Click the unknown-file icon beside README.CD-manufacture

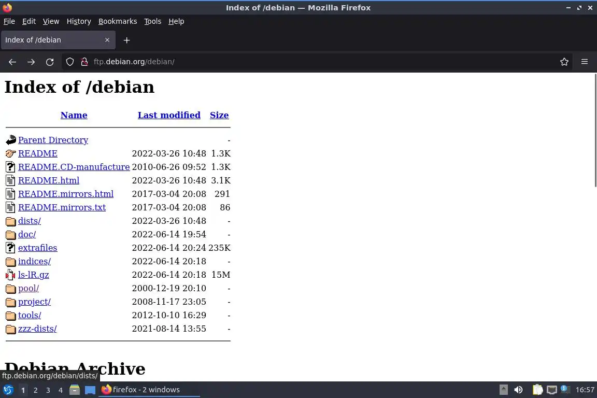pyautogui.click(x=11, y=167)
